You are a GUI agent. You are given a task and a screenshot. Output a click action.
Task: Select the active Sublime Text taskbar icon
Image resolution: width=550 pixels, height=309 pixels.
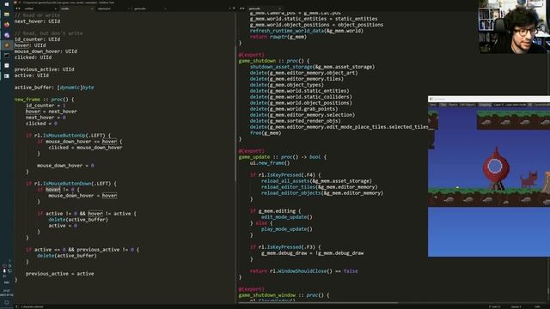(x=7, y=45)
